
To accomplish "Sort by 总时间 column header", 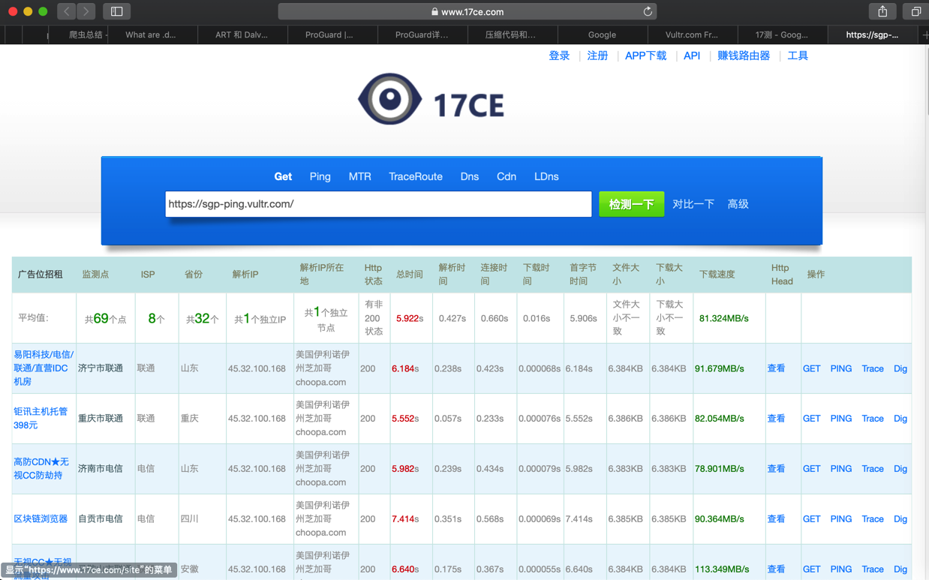I will tap(409, 275).
